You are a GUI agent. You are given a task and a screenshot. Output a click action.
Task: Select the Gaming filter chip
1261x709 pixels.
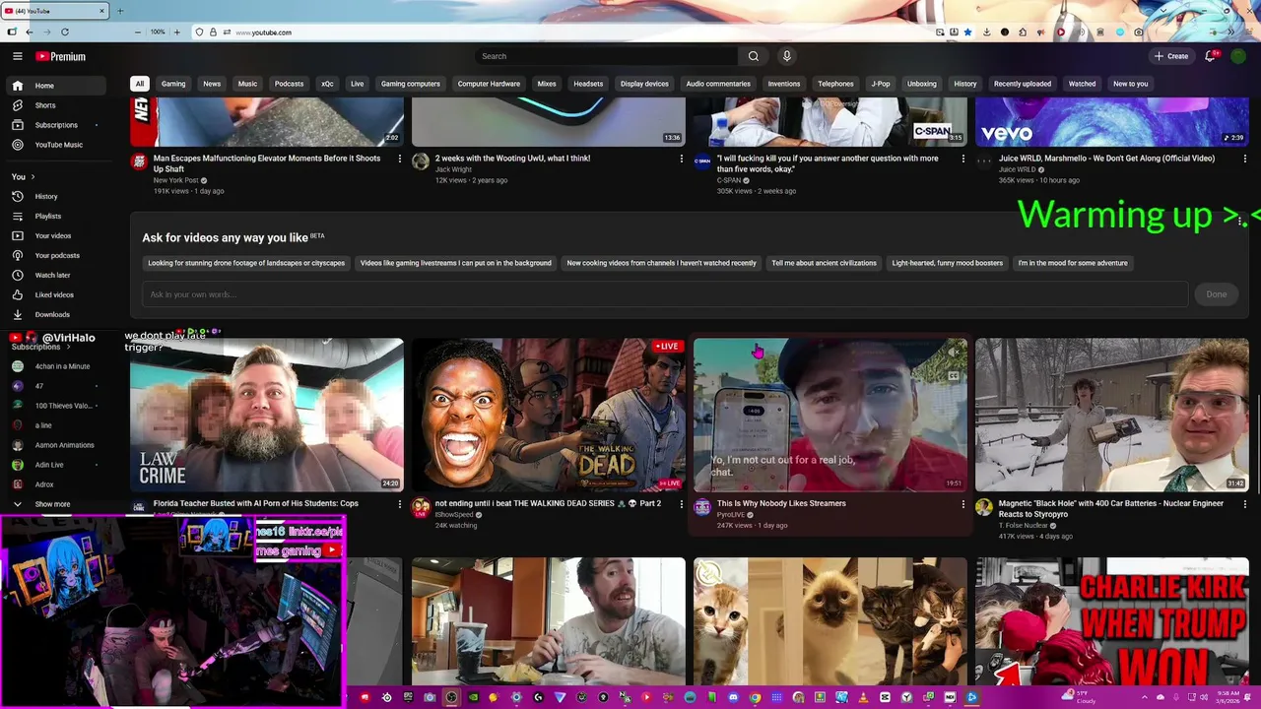173,84
